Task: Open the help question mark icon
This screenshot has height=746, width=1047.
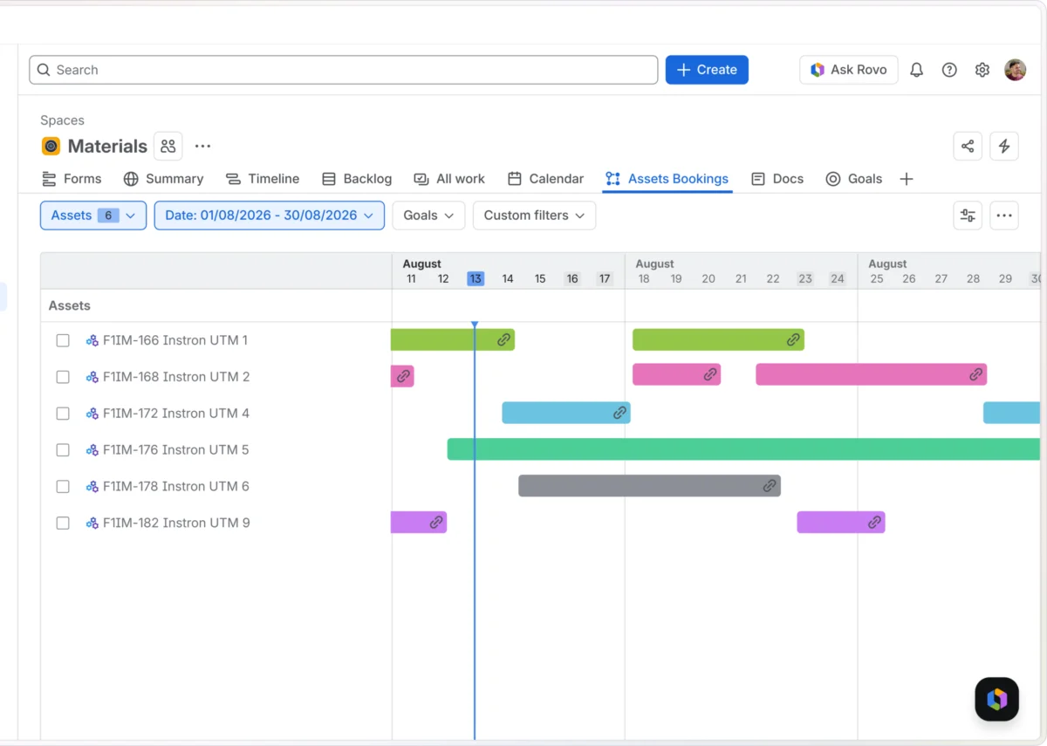Action: pos(949,70)
